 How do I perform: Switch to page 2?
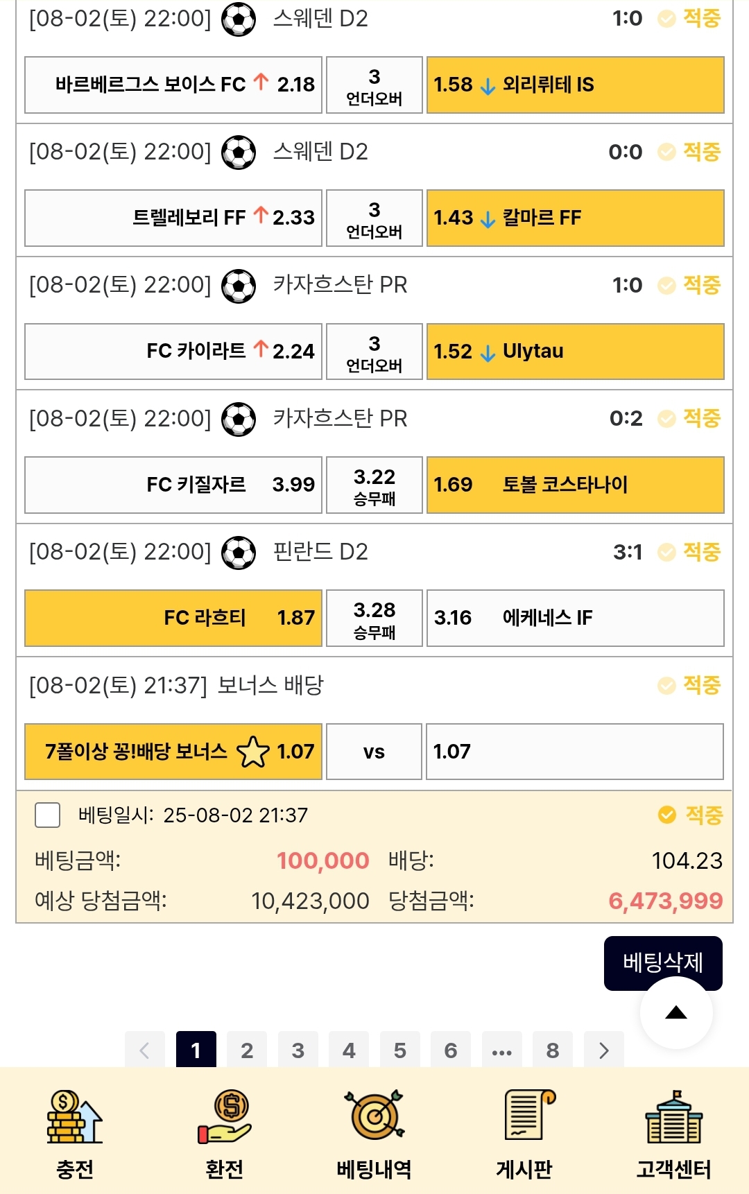[247, 1050]
